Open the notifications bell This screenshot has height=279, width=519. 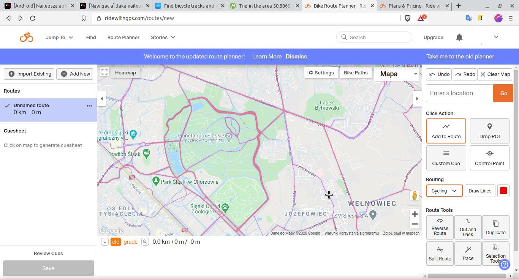(x=459, y=37)
